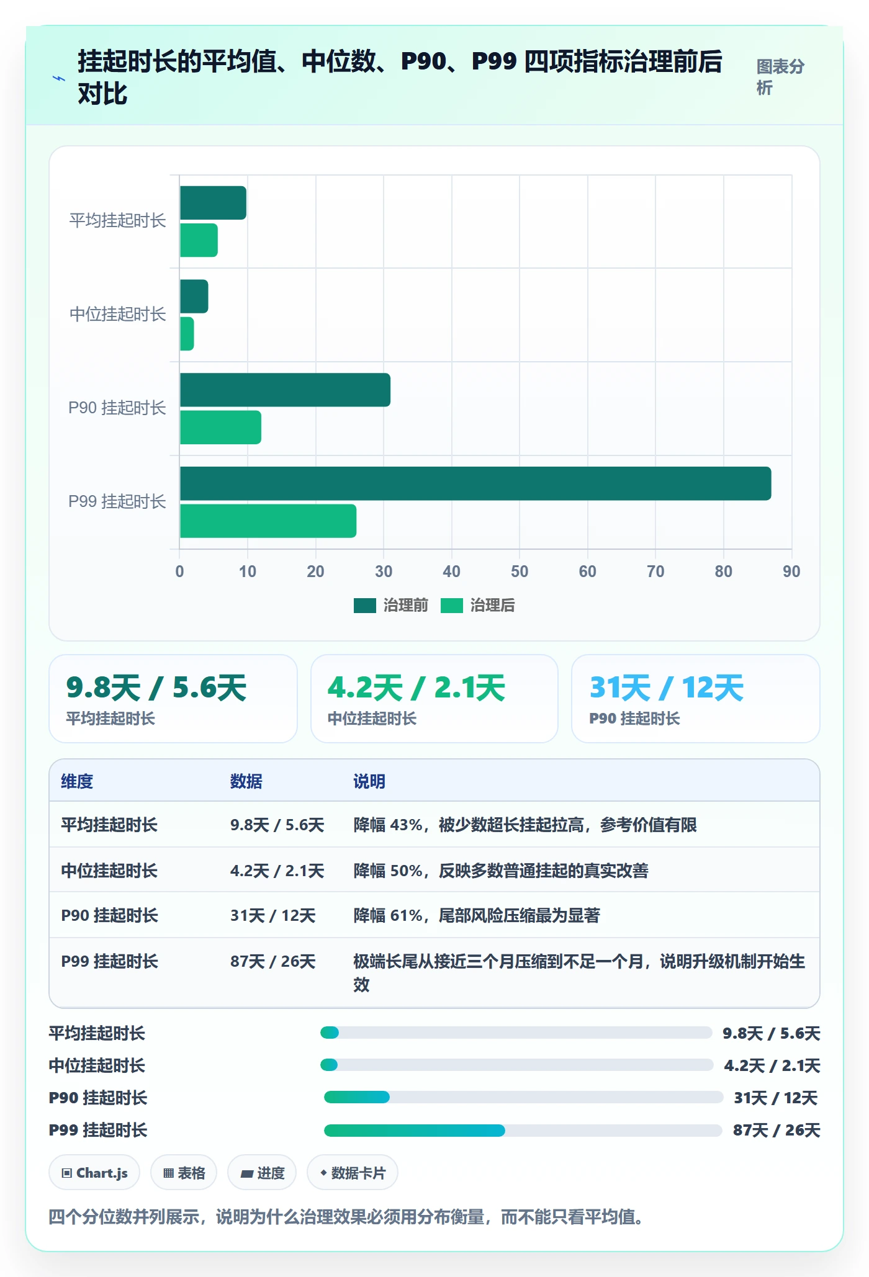
Task: Click the chart title heading
Action: pos(400,78)
